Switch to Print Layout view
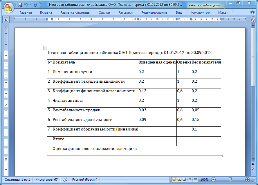Image resolution: width=258 pixels, height=185 pixels. point(174,179)
